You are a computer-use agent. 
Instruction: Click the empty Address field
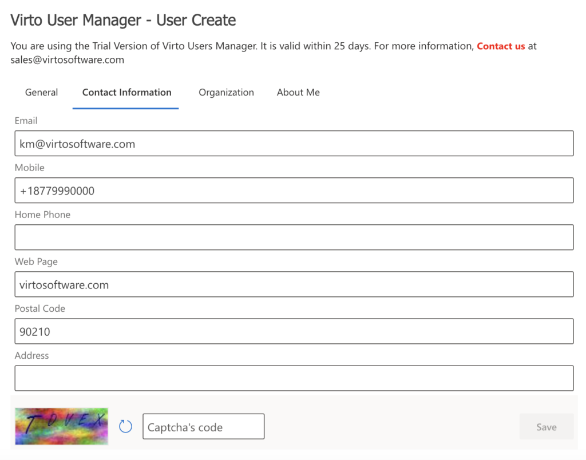click(x=294, y=378)
